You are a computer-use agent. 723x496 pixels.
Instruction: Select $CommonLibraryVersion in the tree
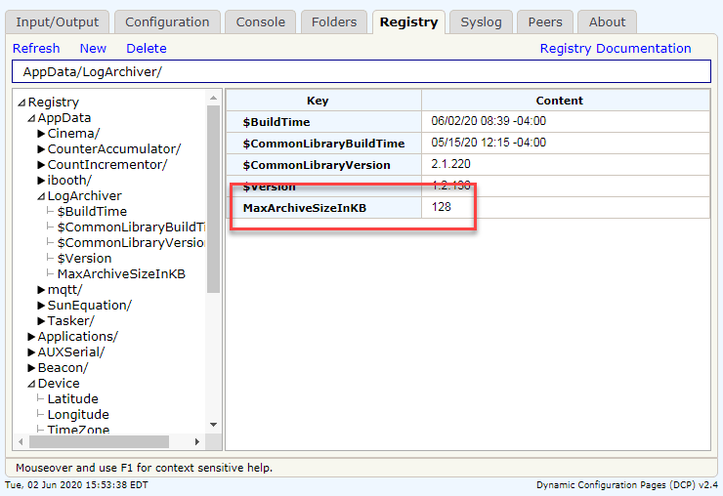tap(131, 243)
